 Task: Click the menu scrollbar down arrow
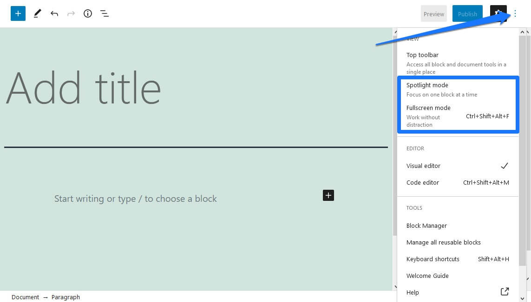[522, 298]
